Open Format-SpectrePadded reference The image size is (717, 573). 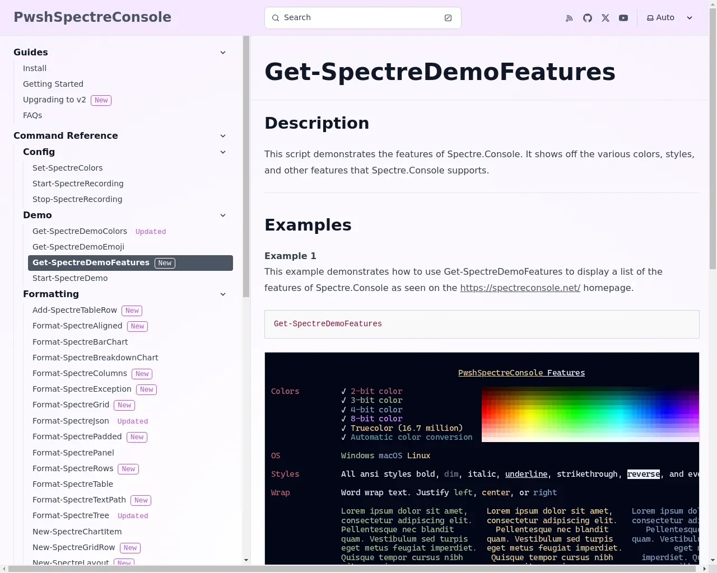(77, 436)
